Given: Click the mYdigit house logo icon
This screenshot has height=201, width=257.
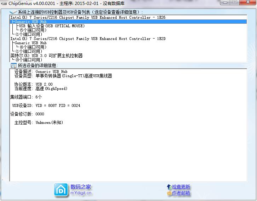Looking at the screenshot, I should (x=61, y=190).
